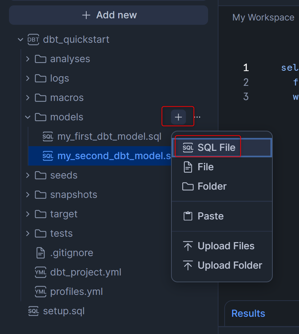Collapse the models folder chevron
Viewport: 299px width, 334px height.
tap(28, 117)
